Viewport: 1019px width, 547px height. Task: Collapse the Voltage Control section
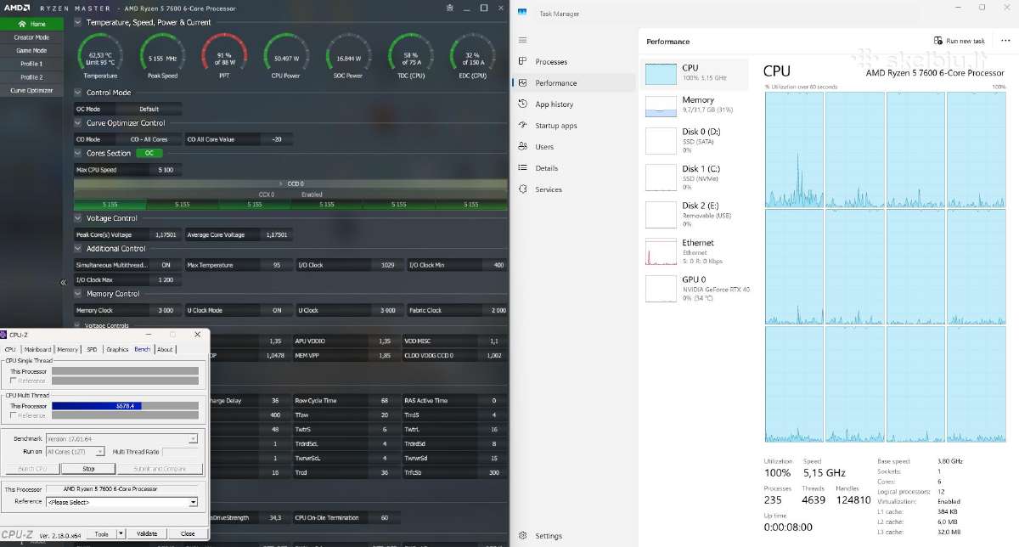[78, 218]
